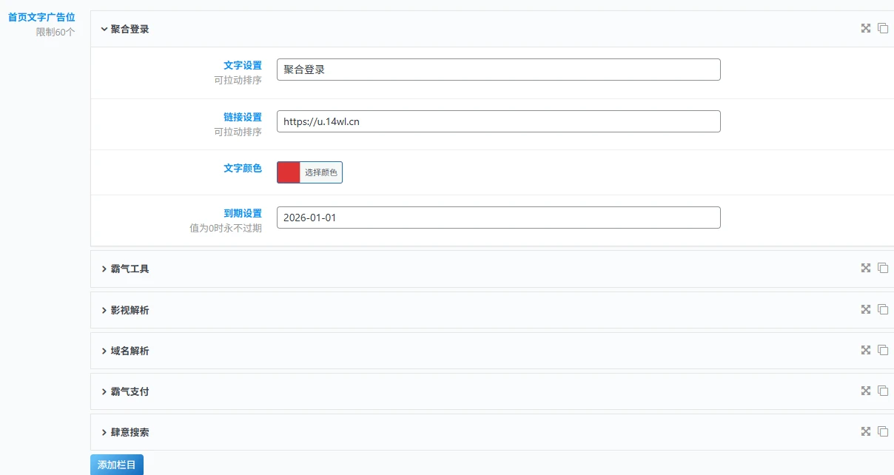Click the move icon on 域名解析 row
The width and height of the screenshot is (894, 475).
(x=865, y=350)
